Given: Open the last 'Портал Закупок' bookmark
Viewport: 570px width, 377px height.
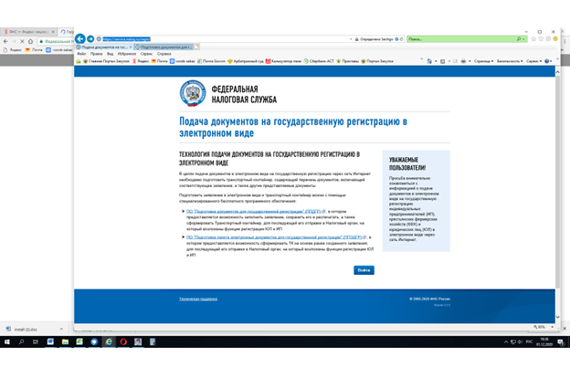Looking at the screenshot, I should 377,61.
